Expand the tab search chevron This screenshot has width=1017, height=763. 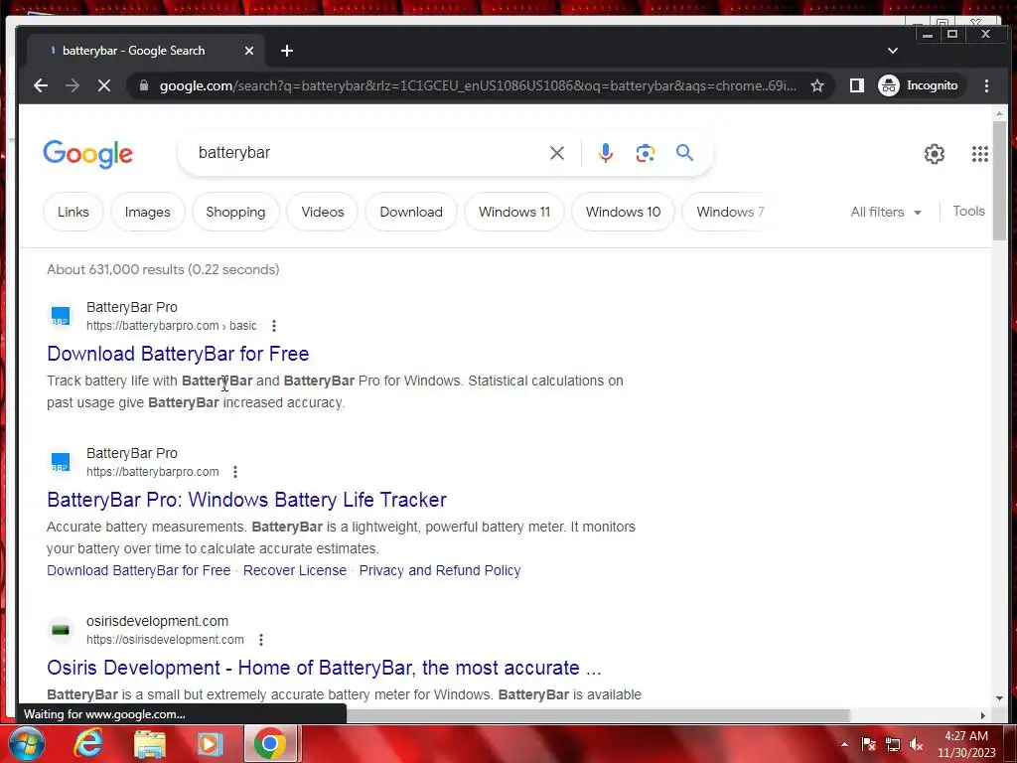(x=893, y=51)
